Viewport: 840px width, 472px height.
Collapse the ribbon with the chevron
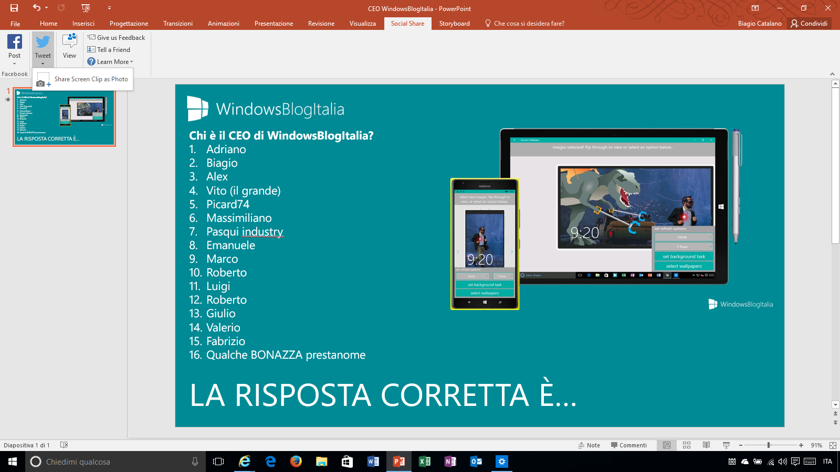[x=832, y=74]
